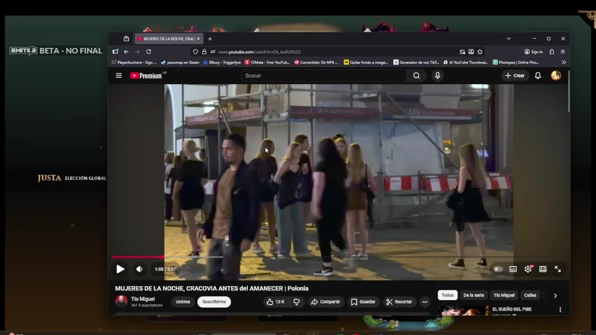596x335 pixels.
Task: Open YouTube notifications bell
Action: point(538,75)
